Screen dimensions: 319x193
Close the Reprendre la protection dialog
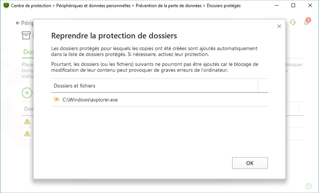click(x=279, y=26)
